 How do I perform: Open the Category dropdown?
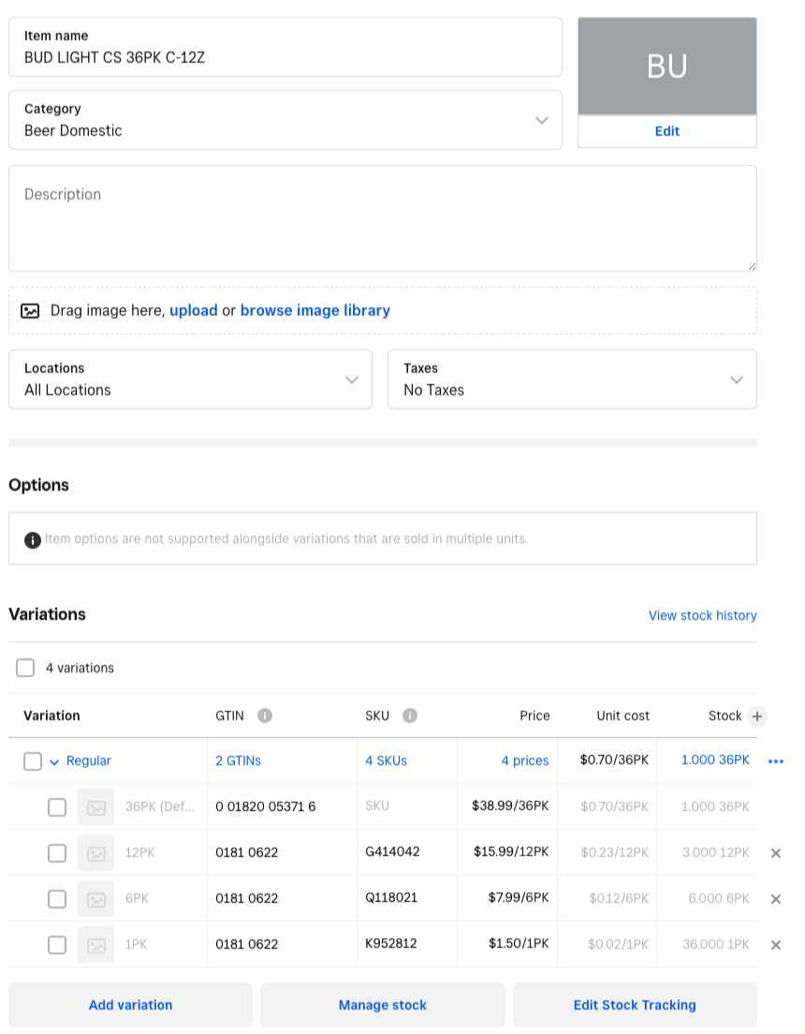click(285, 120)
